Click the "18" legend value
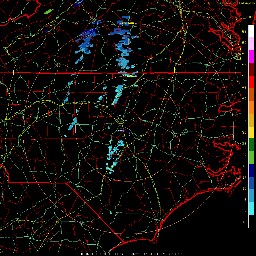The image size is (256, 256). (x=244, y=166)
